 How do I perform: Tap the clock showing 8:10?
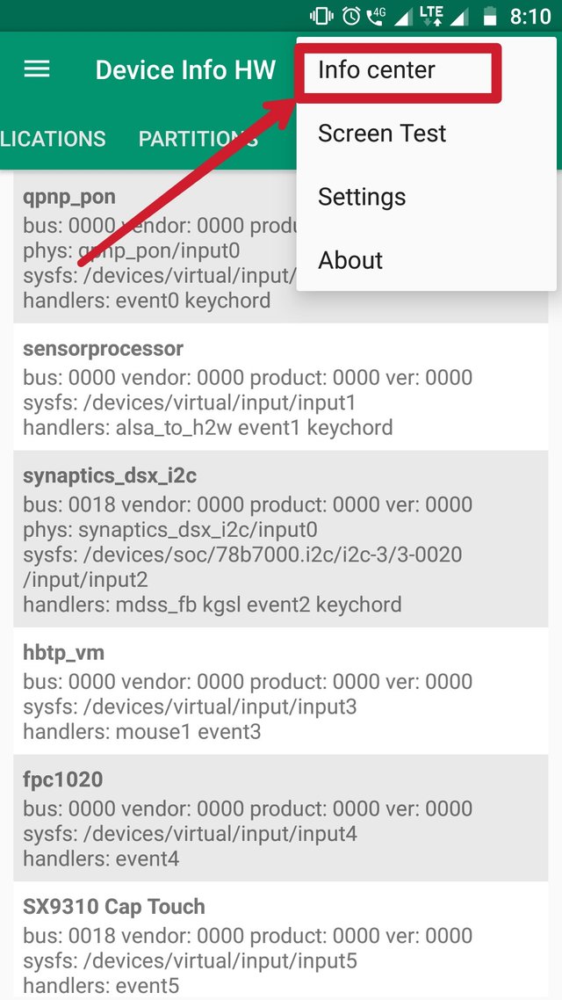[530, 16]
